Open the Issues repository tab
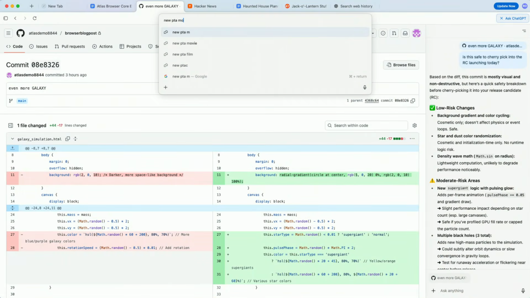Screen dimensions: 530x298 38,47
